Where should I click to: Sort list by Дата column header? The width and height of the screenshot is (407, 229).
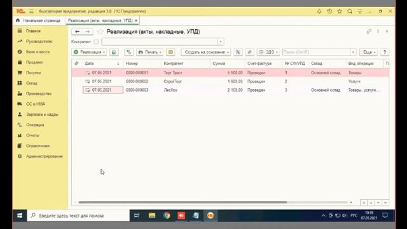pyautogui.click(x=102, y=64)
